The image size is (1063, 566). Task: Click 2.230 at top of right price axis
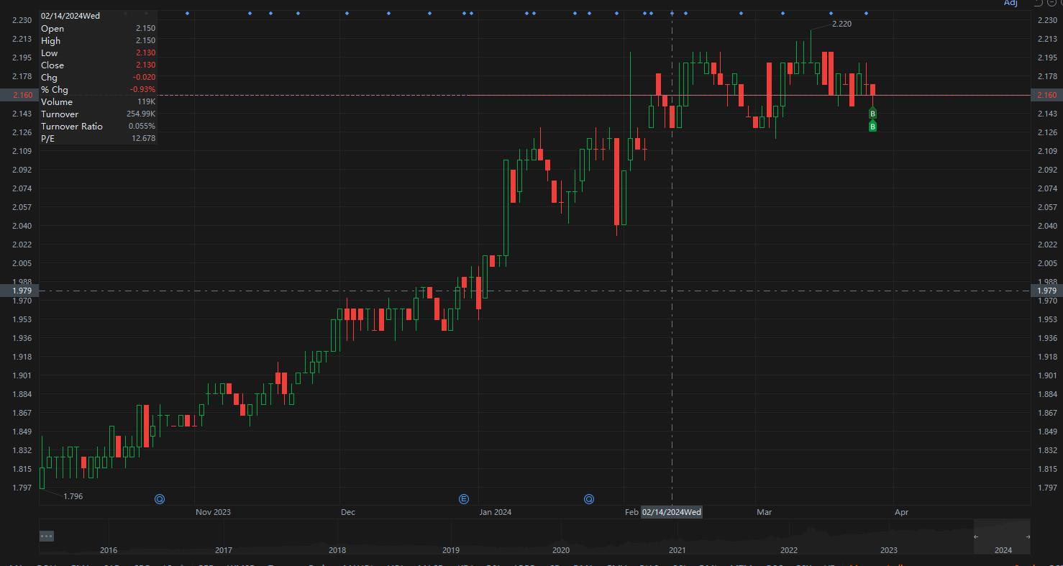(x=1047, y=20)
